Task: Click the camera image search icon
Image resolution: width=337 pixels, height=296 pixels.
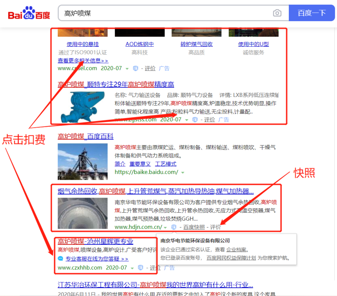Action: click(x=277, y=13)
